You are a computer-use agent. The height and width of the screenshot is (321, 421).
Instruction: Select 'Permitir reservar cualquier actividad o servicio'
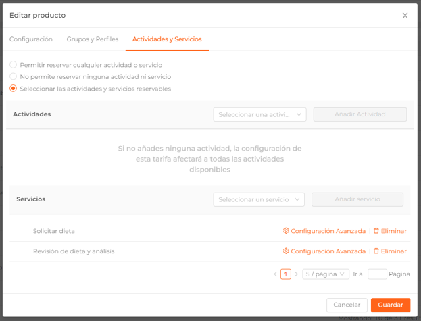(13, 65)
